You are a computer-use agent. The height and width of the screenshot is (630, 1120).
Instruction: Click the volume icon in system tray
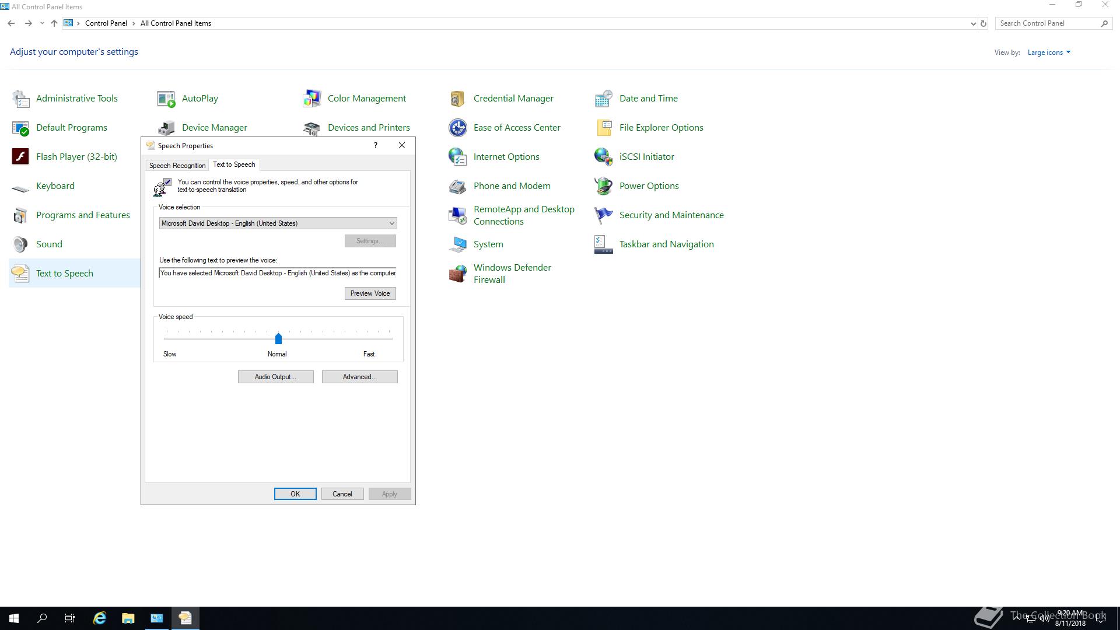click(x=1044, y=618)
